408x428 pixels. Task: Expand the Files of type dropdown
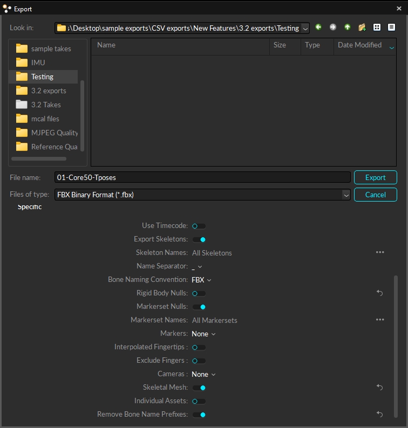coord(346,195)
